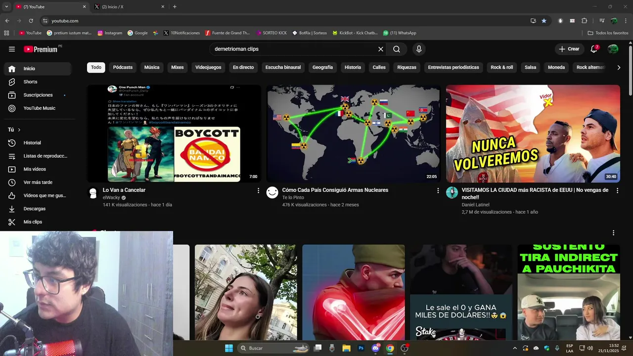Open the YouTube account avatar menu
633x356 pixels.
[x=613, y=49]
